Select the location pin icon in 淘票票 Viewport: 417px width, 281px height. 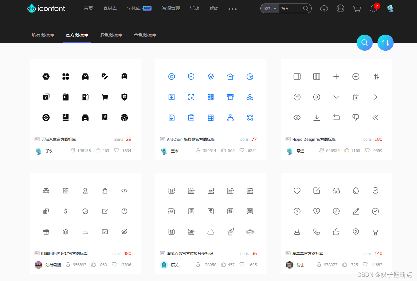[x=356, y=232]
